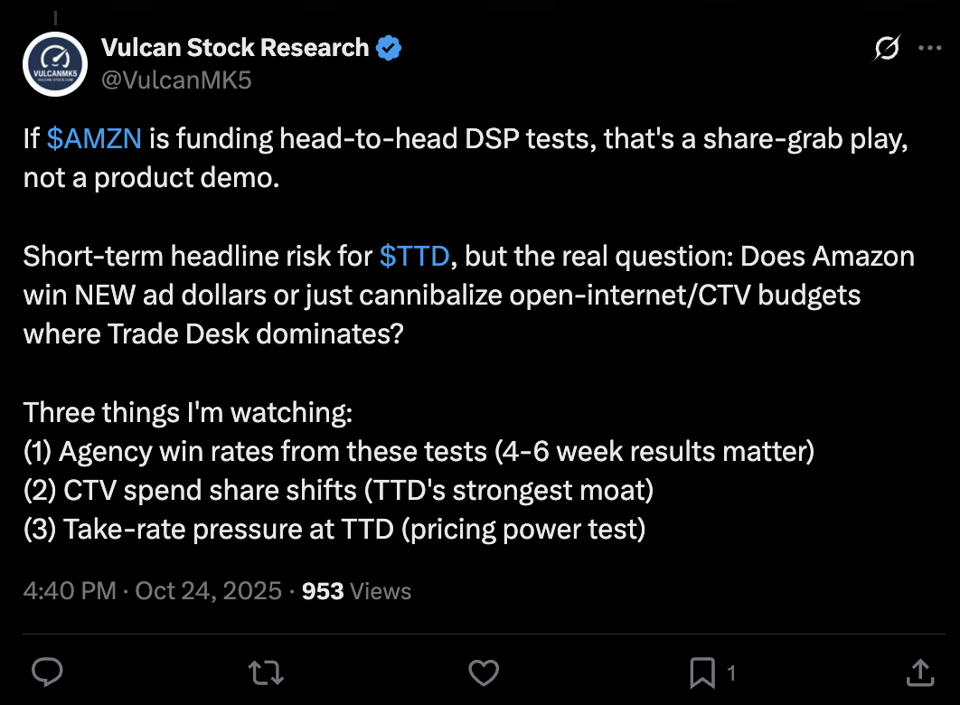Click the blue verified checkmark badge
The width and height of the screenshot is (960, 705).
coord(389,48)
